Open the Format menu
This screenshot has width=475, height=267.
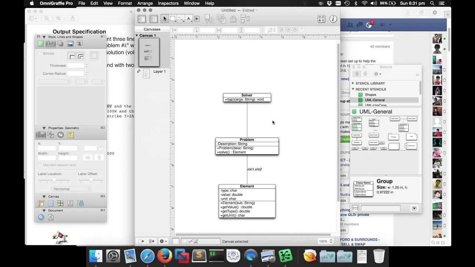click(125, 3)
